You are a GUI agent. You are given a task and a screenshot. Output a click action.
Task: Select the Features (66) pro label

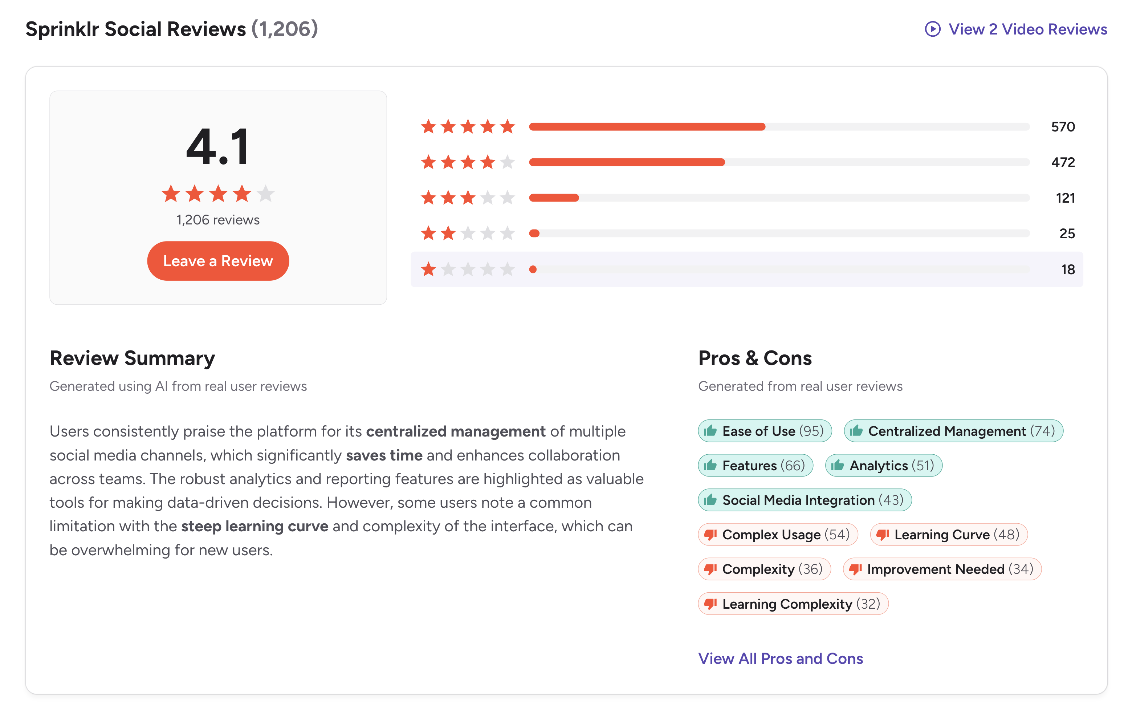755,465
